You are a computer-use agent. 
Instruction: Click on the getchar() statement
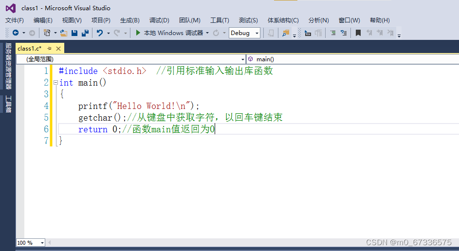pyautogui.click(x=102, y=118)
